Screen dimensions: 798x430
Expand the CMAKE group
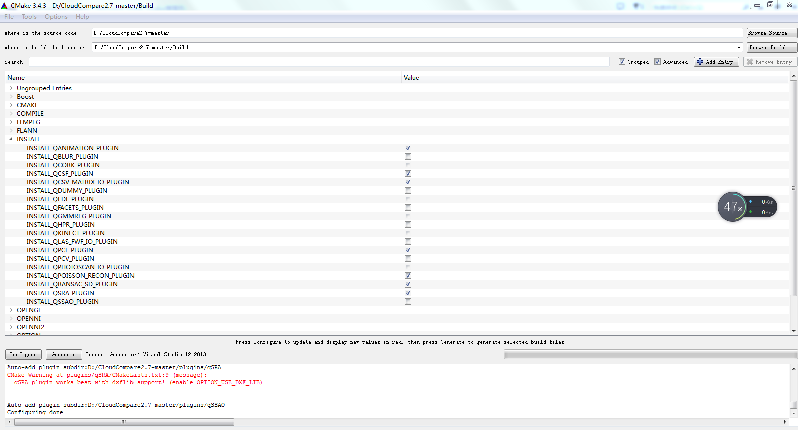coord(11,105)
